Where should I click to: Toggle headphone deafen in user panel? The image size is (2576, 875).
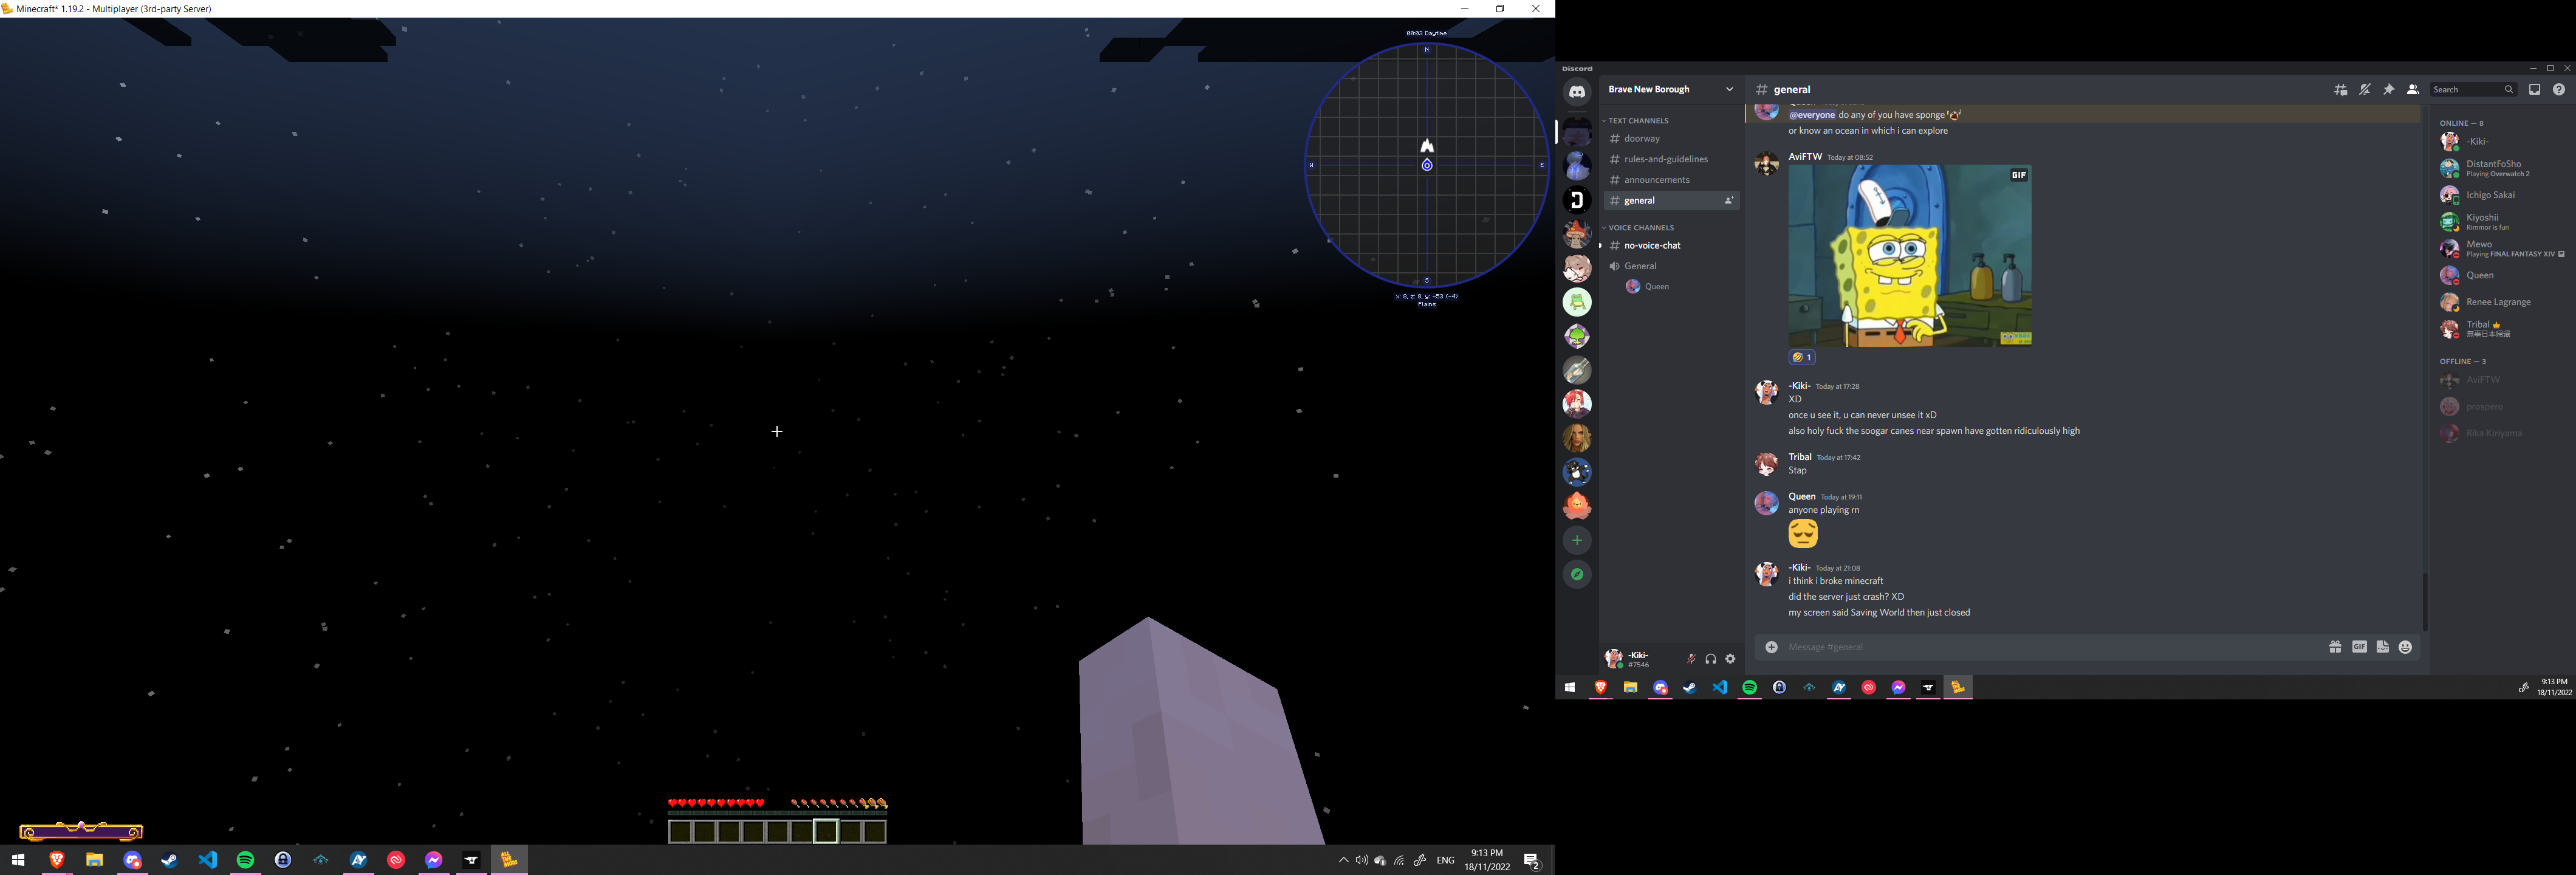(1711, 660)
